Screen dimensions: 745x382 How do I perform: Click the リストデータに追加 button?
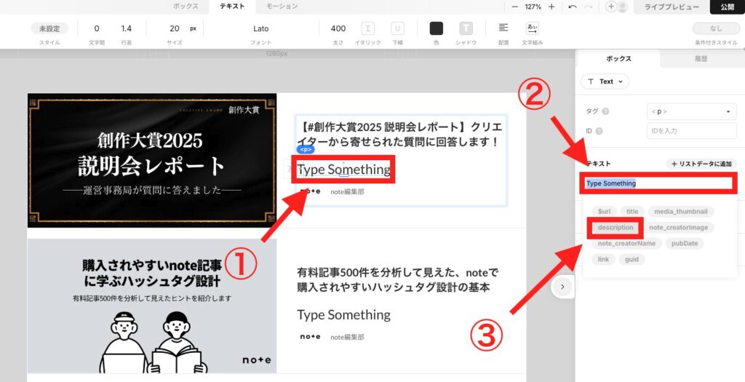pyautogui.click(x=701, y=164)
